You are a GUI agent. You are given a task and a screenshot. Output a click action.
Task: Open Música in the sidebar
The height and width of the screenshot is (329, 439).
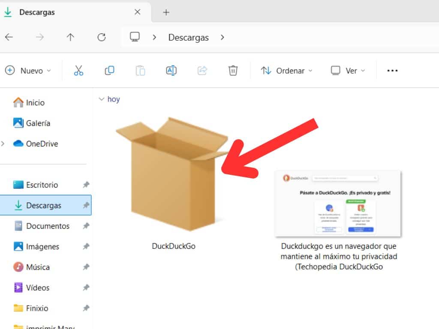(32, 267)
